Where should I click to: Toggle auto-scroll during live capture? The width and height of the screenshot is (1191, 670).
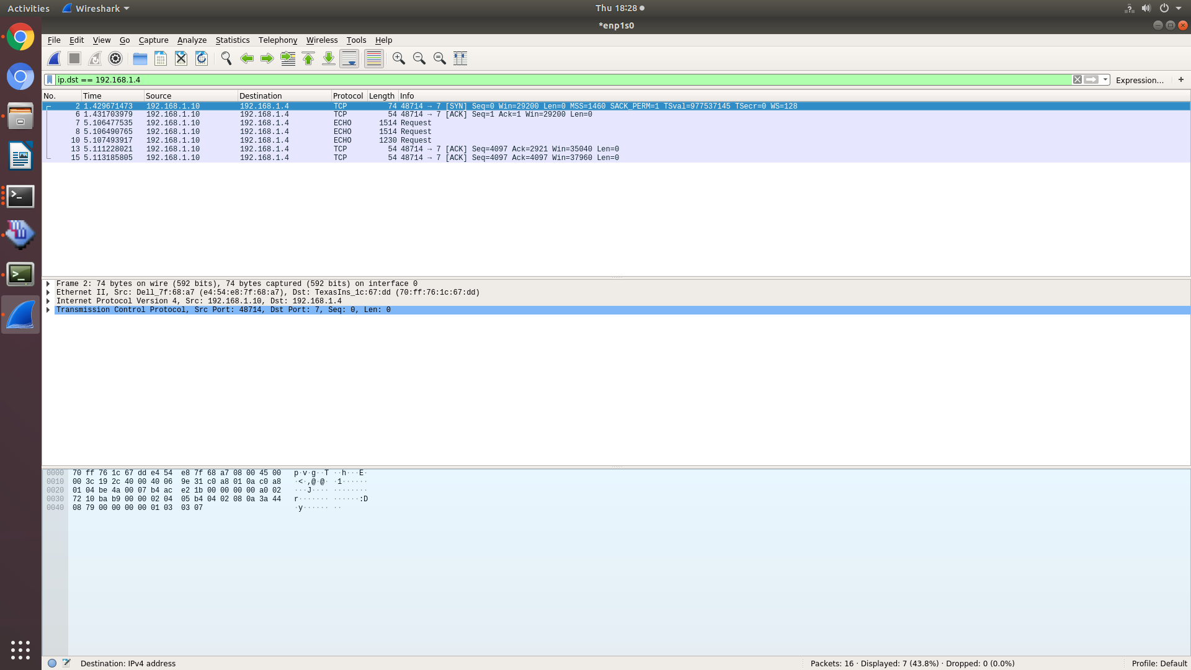coord(349,58)
